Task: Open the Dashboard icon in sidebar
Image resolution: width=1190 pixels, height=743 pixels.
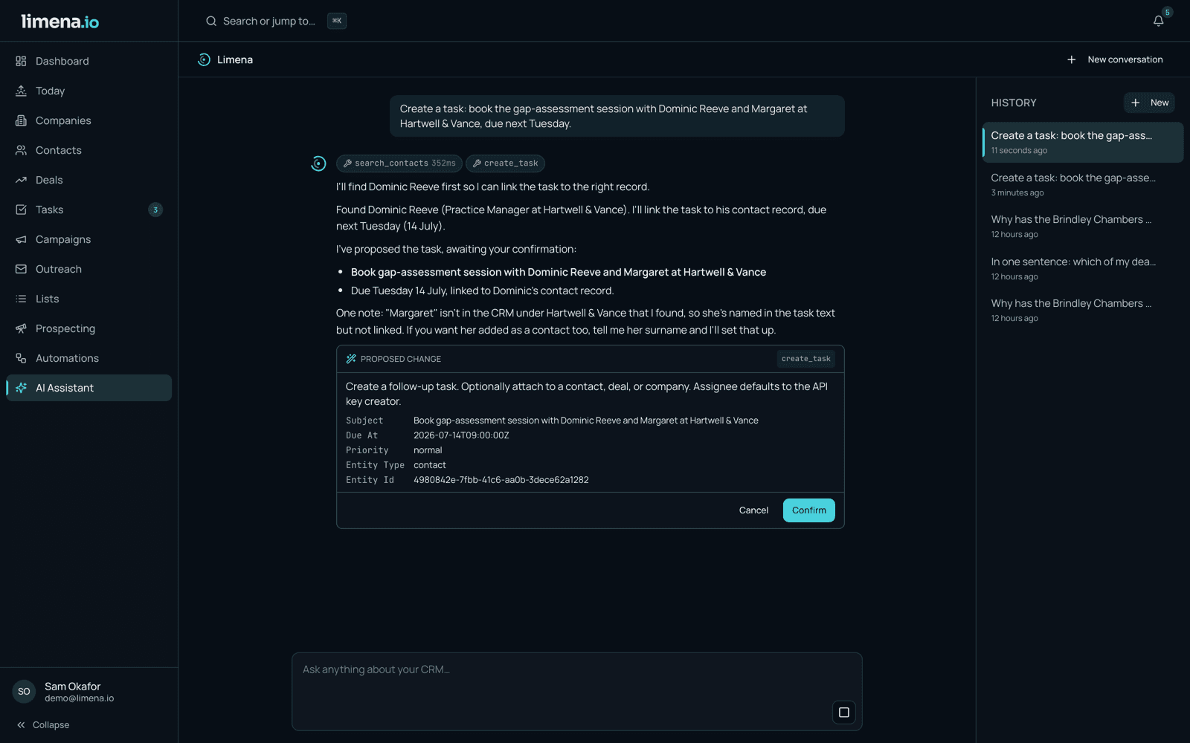Action: (21, 61)
